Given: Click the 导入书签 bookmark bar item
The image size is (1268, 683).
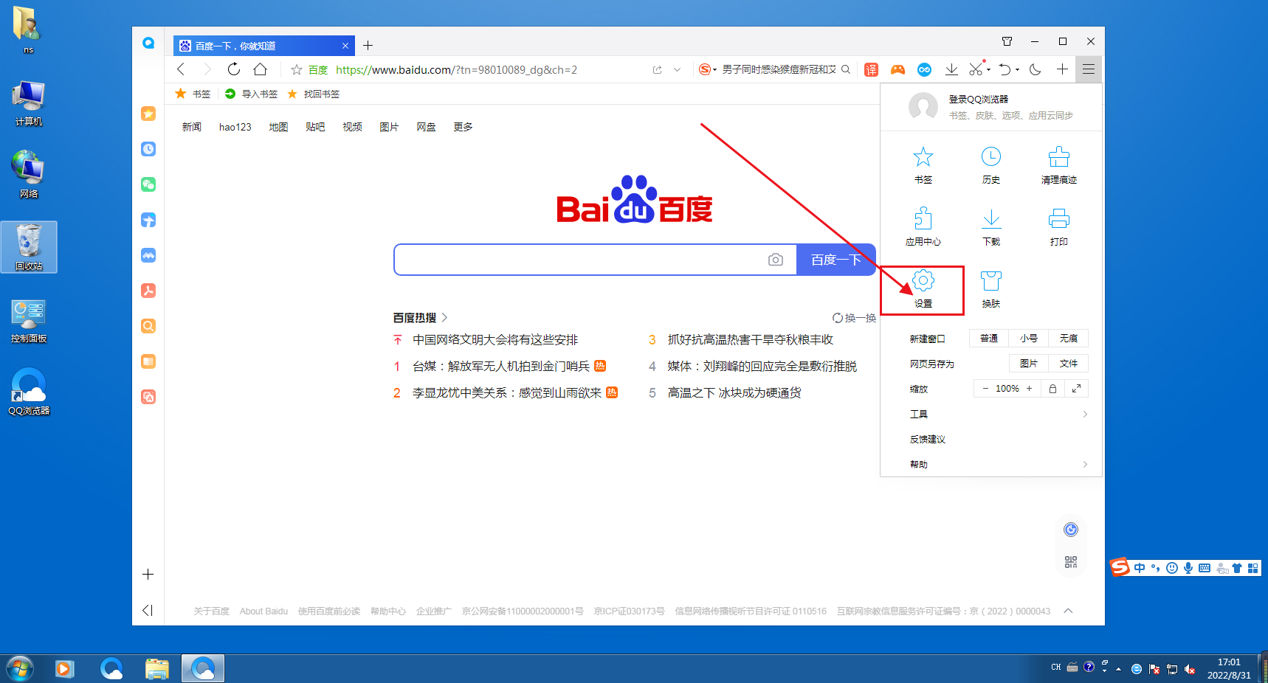Looking at the screenshot, I should point(251,94).
